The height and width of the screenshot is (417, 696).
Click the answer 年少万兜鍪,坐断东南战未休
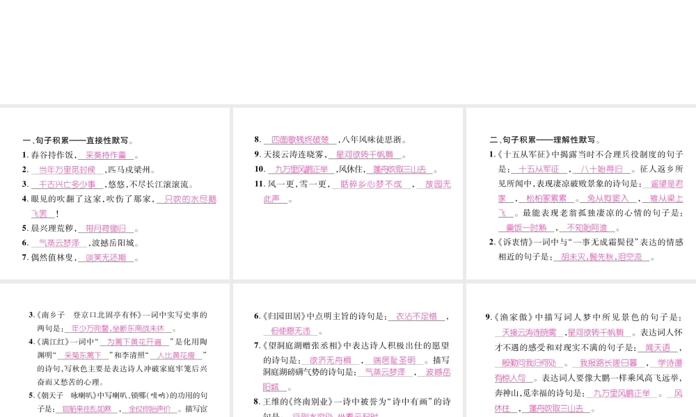click(118, 329)
